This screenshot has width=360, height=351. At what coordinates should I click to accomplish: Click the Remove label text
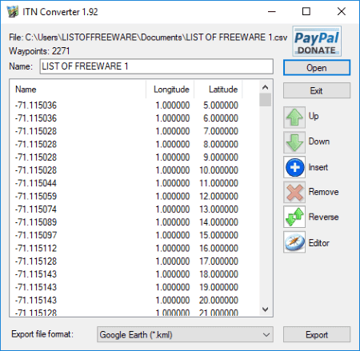tap(323, 192)
